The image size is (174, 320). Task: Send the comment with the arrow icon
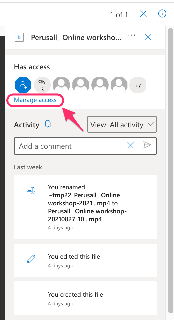point(147,145)
